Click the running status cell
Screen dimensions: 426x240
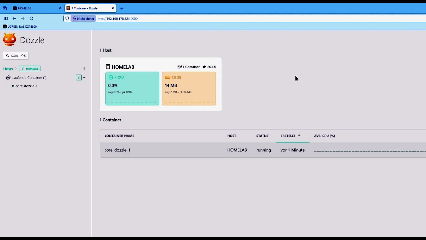264,150
